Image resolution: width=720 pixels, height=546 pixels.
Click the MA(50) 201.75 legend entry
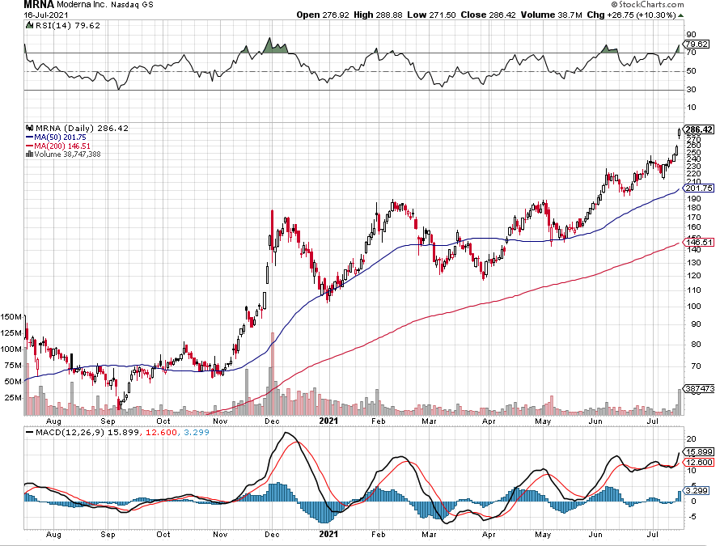pyautogui.click(x=56, y=138)
